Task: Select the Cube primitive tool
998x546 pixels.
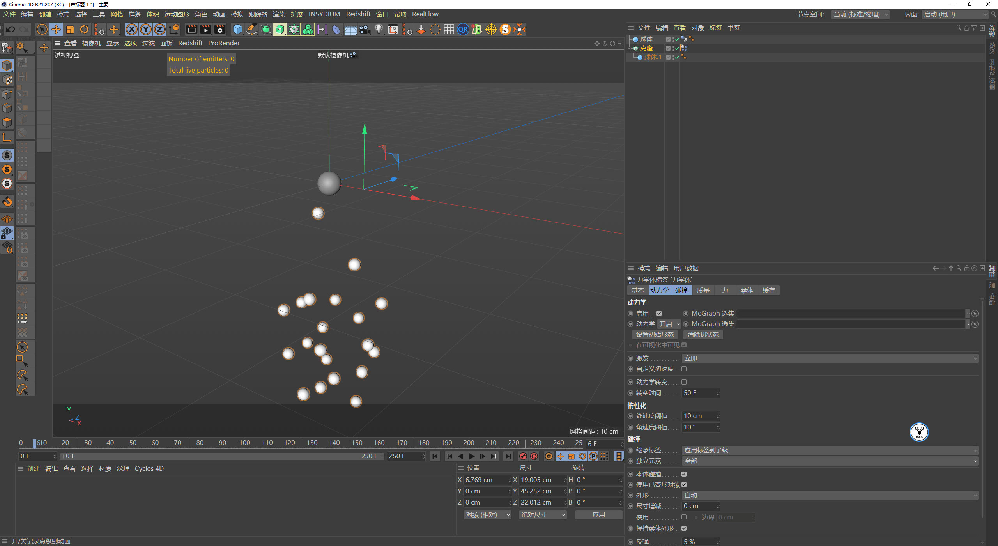Action: tap(237, 29)
